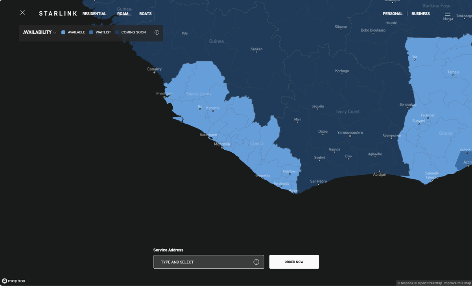The image size is (472, 286).
Task: Click the Liberia country label
Action: (x=256, y=144)
